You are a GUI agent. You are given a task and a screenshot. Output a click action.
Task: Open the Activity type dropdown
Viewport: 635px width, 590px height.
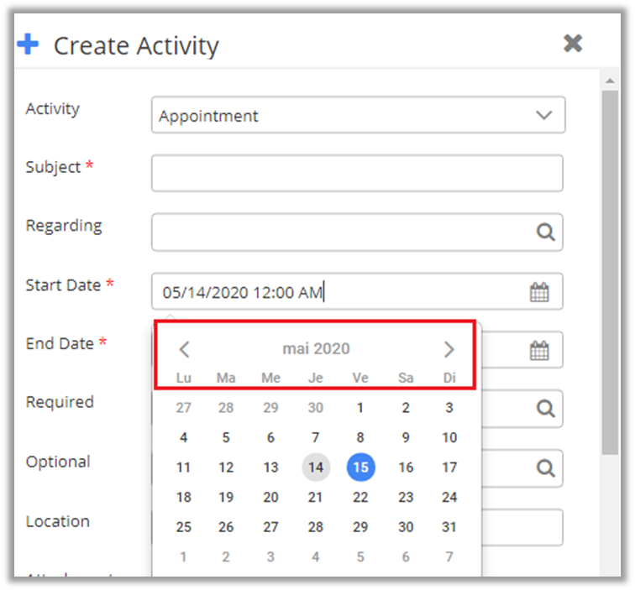coord(544,116)
